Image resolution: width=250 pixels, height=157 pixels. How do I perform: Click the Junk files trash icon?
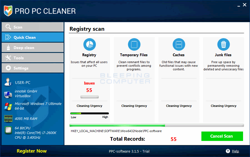pos(224,44)
